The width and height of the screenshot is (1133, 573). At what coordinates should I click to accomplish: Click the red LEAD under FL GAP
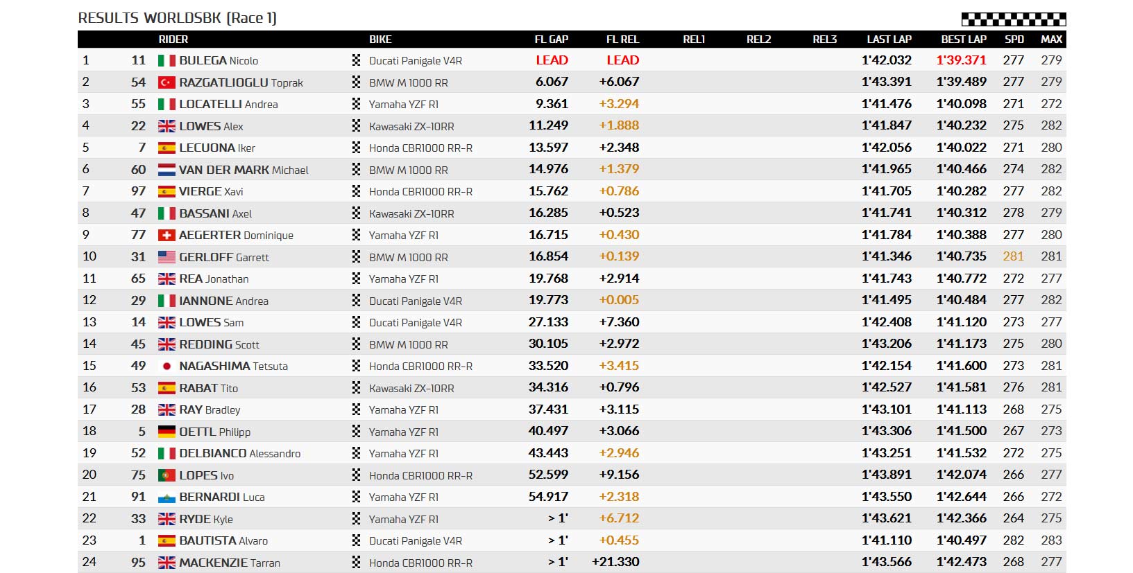552,60
